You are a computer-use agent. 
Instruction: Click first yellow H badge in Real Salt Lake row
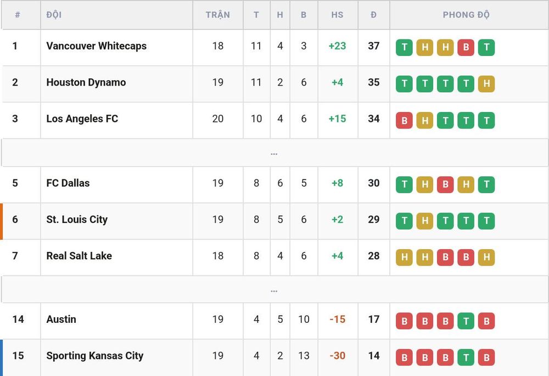click(404, 257)
